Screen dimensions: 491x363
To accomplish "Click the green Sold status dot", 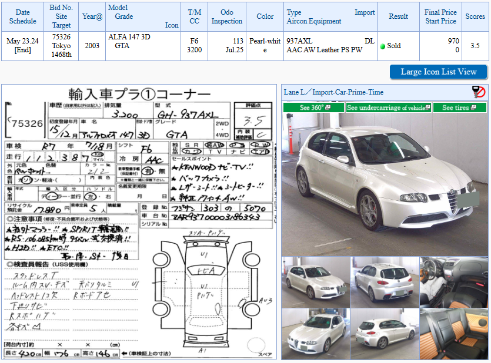I will [x=383, y=46].
